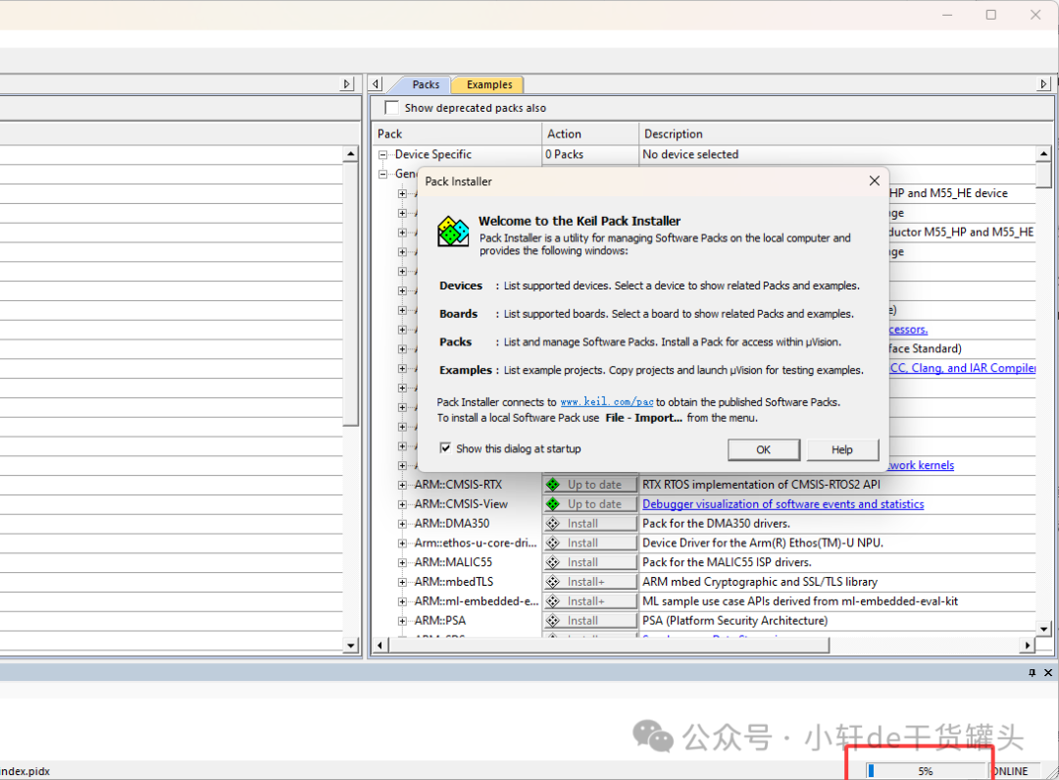
Task: Expand the Arm::ethos-u-core-driver pack entry
Action: coord(401,543)
